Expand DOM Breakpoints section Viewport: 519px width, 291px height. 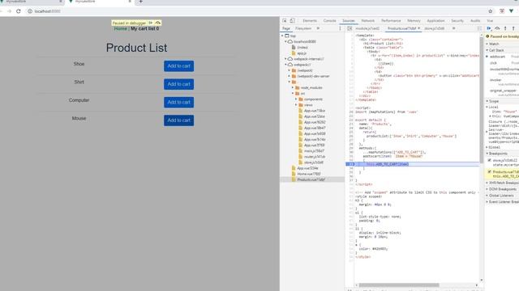(x=502, y=189)
